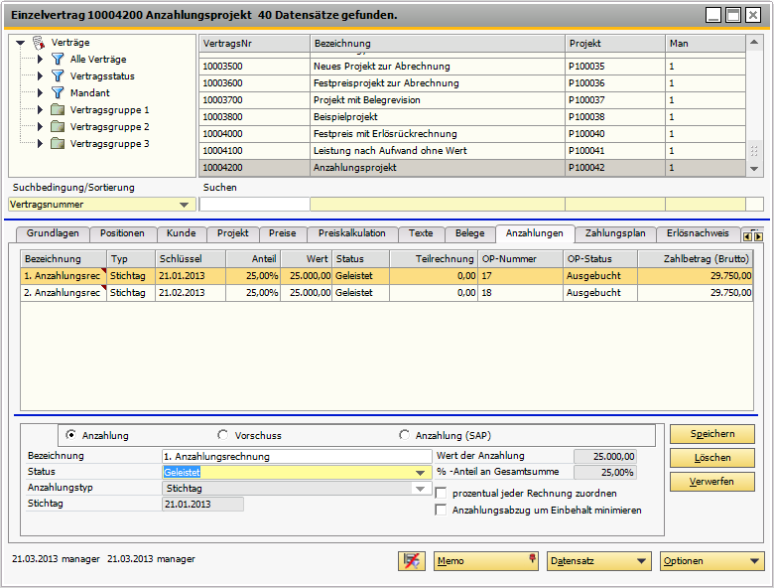Click the red pin icon on Memo
The height and width of the screenshot is (588, 774).
point(532,559)
